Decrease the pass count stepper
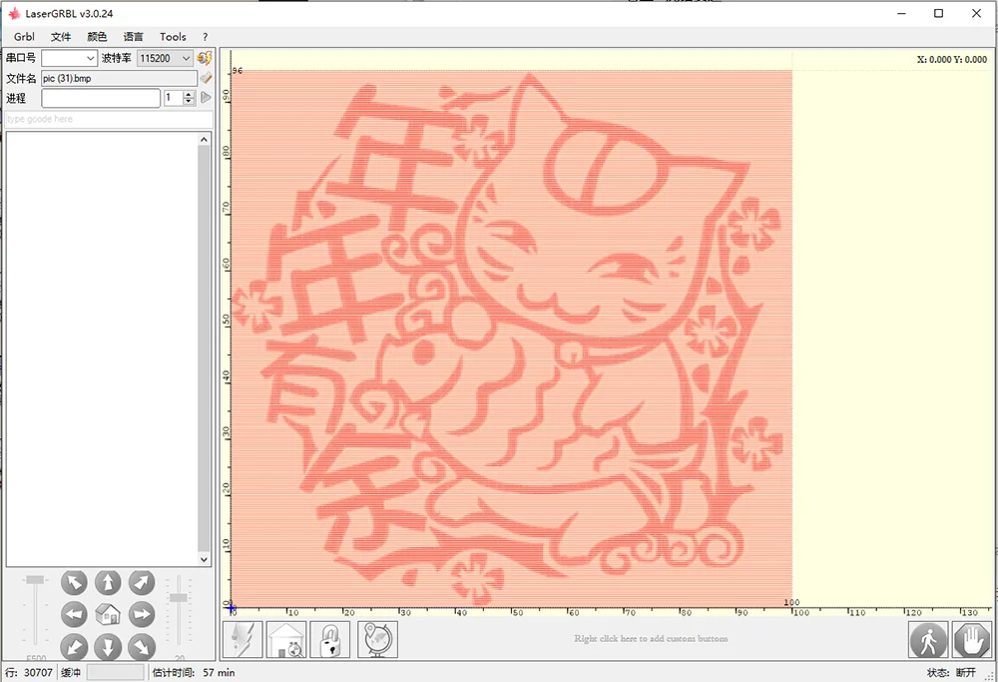Viewport: 998px width, 682px height. [189, 101]
